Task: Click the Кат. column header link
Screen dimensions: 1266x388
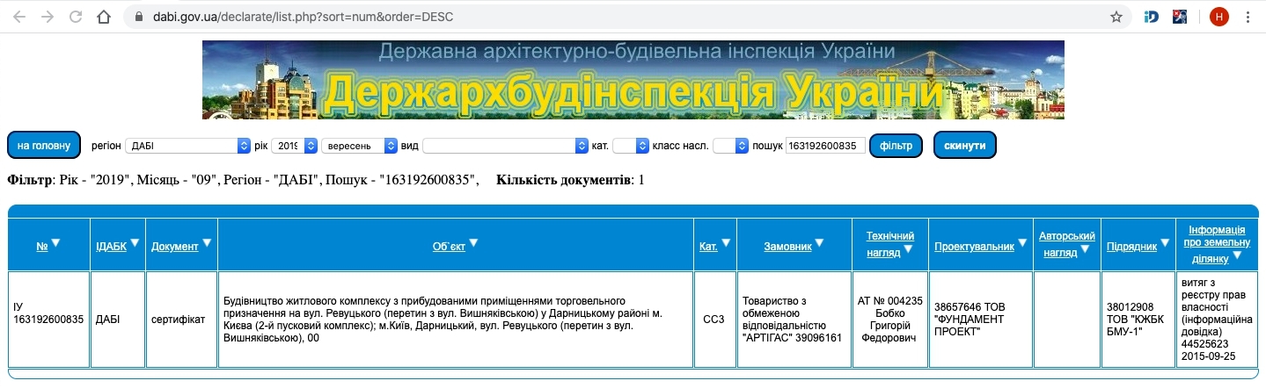Action: click(708, 247)
